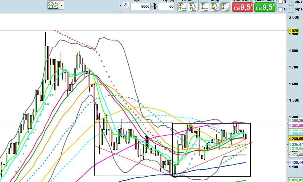Select the yellow 1 920 price label
The image size is (303, 182).
point(293,31)
